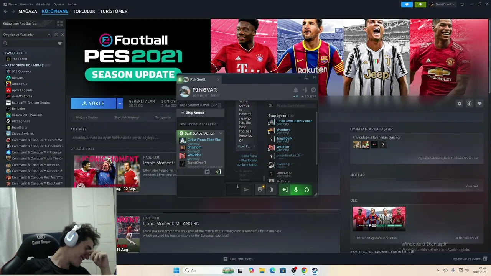Install PES 2021 with Yükle button
Screen dimensions: 491x276
93,103
